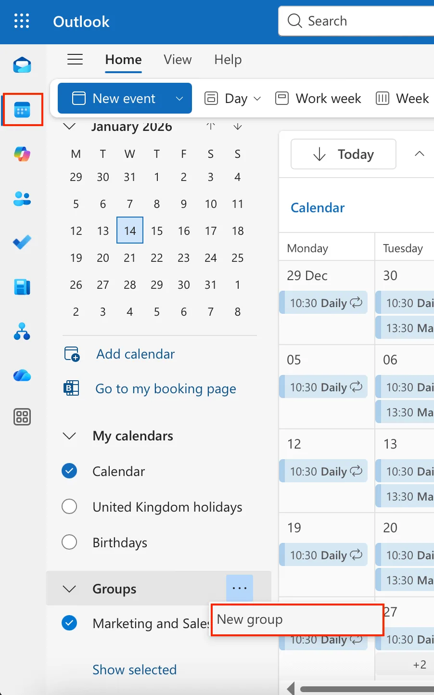
Task: Toggle the United Kingdom holidays calendar
Action: [x=69, y=506]
